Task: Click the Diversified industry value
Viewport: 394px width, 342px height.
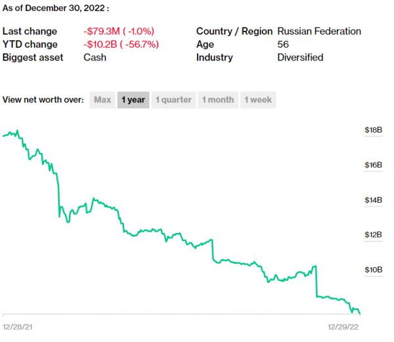Action: point(300,58)
